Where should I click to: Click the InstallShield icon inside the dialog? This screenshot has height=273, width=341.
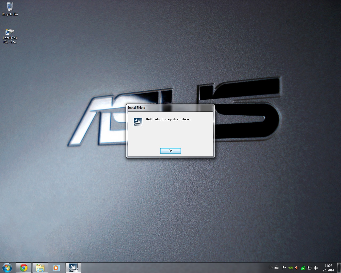pyautogui.click(x=138, y=122)
